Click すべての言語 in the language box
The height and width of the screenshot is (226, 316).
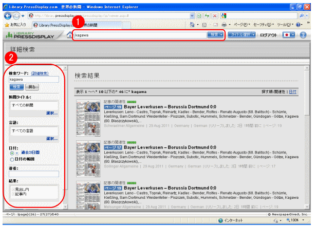tap(23, 131)
